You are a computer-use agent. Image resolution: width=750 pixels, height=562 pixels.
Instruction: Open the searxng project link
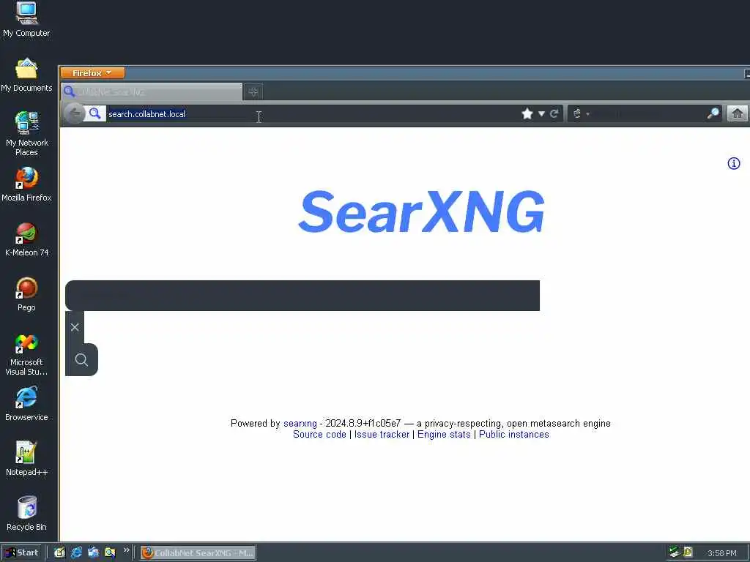coord(300,424)
